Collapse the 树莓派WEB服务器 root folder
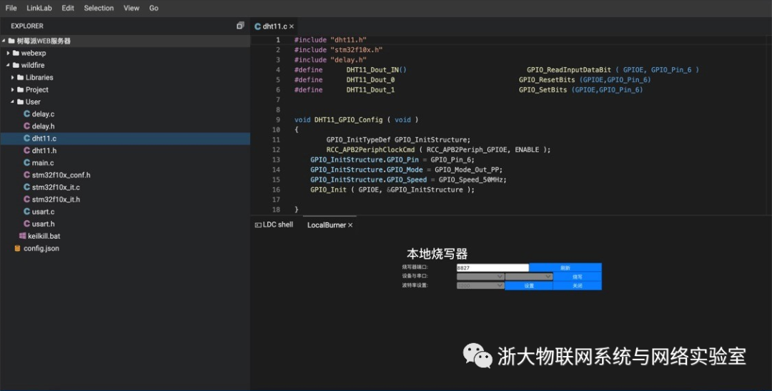This screenshot has width=772, height=391. 4,41
